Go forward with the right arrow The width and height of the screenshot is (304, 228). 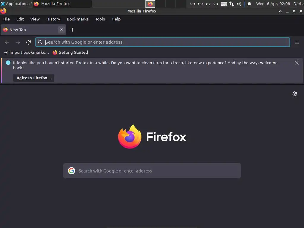[18, 42]
